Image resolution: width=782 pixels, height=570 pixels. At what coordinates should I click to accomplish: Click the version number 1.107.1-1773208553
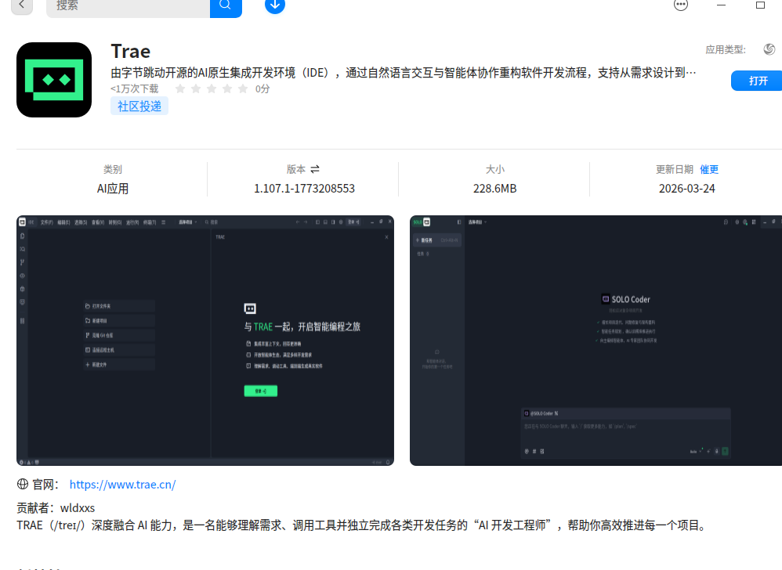[304, 189]
